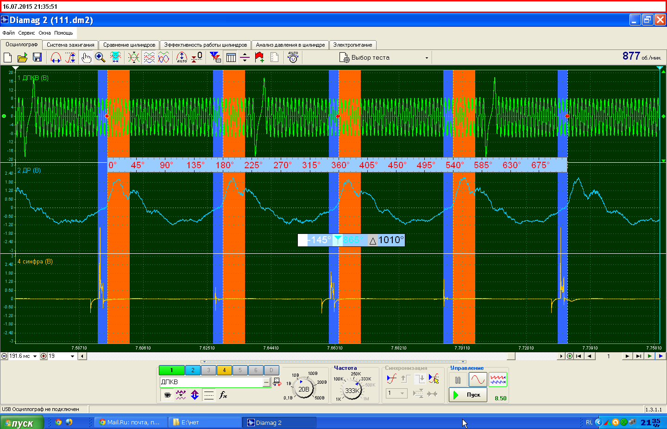Click the fx function icon
The image size is (667, 429).
tap(223, 395)
